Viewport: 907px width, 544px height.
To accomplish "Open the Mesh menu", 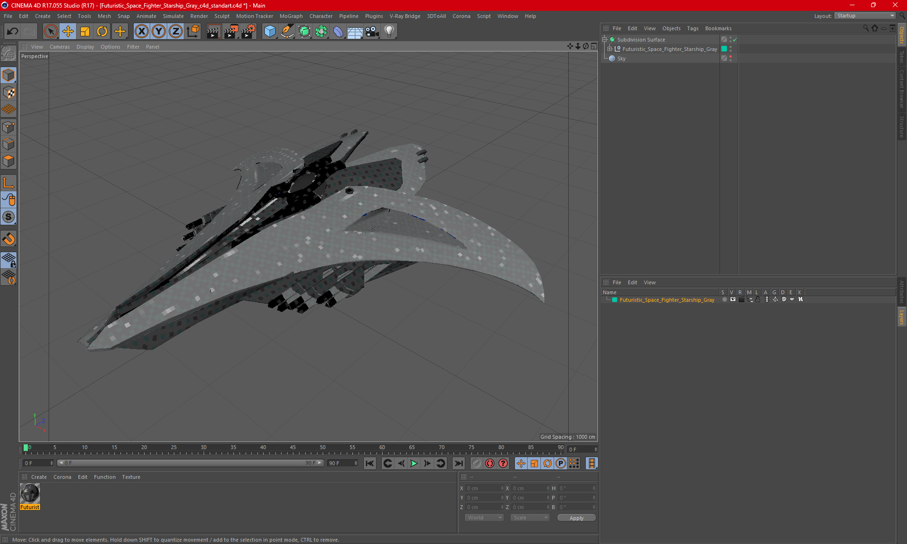I will pyautogui.click(x=104, y=16).
